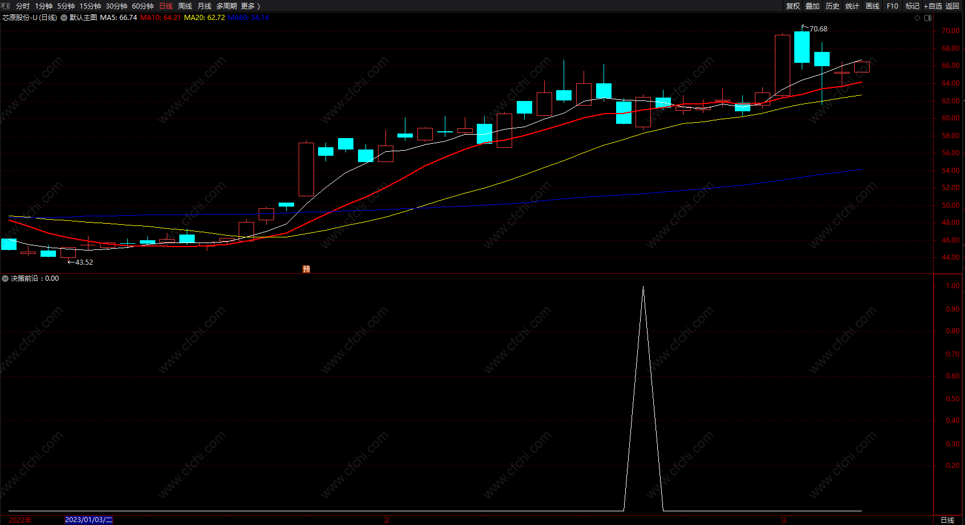
Task: Click the 2023/01/03/二 date label
Action: point(89,520)
